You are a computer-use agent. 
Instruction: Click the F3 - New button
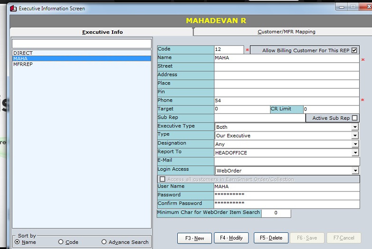tap(194, 238)
